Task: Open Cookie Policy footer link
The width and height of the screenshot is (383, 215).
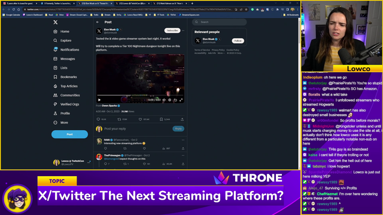Action: [233, 50]
